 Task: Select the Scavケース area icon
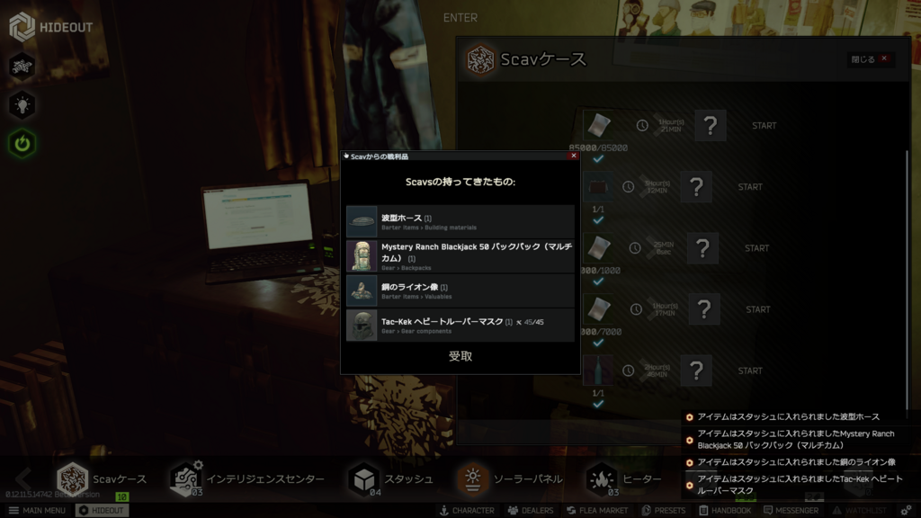tap(72, 478)
